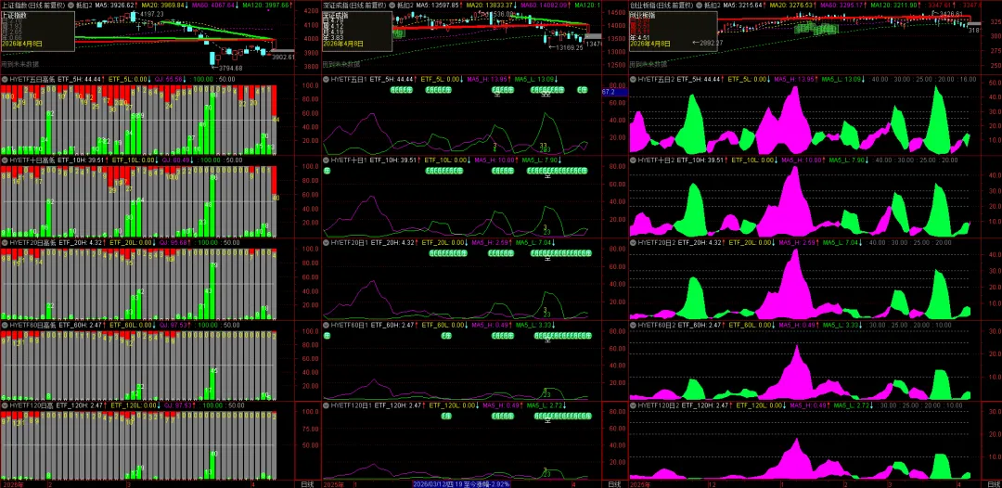The image size is (1002, 488).
Task: Click the 日线 period label in 上证指数 column axis
Action: pyautogui.click(x=307, y=483)
